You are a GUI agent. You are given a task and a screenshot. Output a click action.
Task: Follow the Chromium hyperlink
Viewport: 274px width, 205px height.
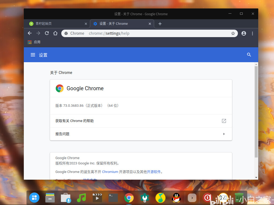110,172
